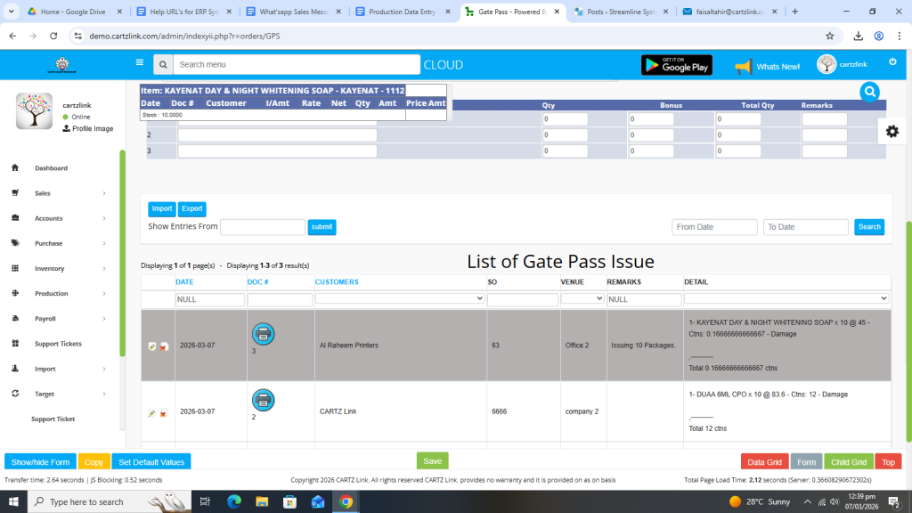Print gate pass document 3
The image size is (912, 513).
[264, 334]
